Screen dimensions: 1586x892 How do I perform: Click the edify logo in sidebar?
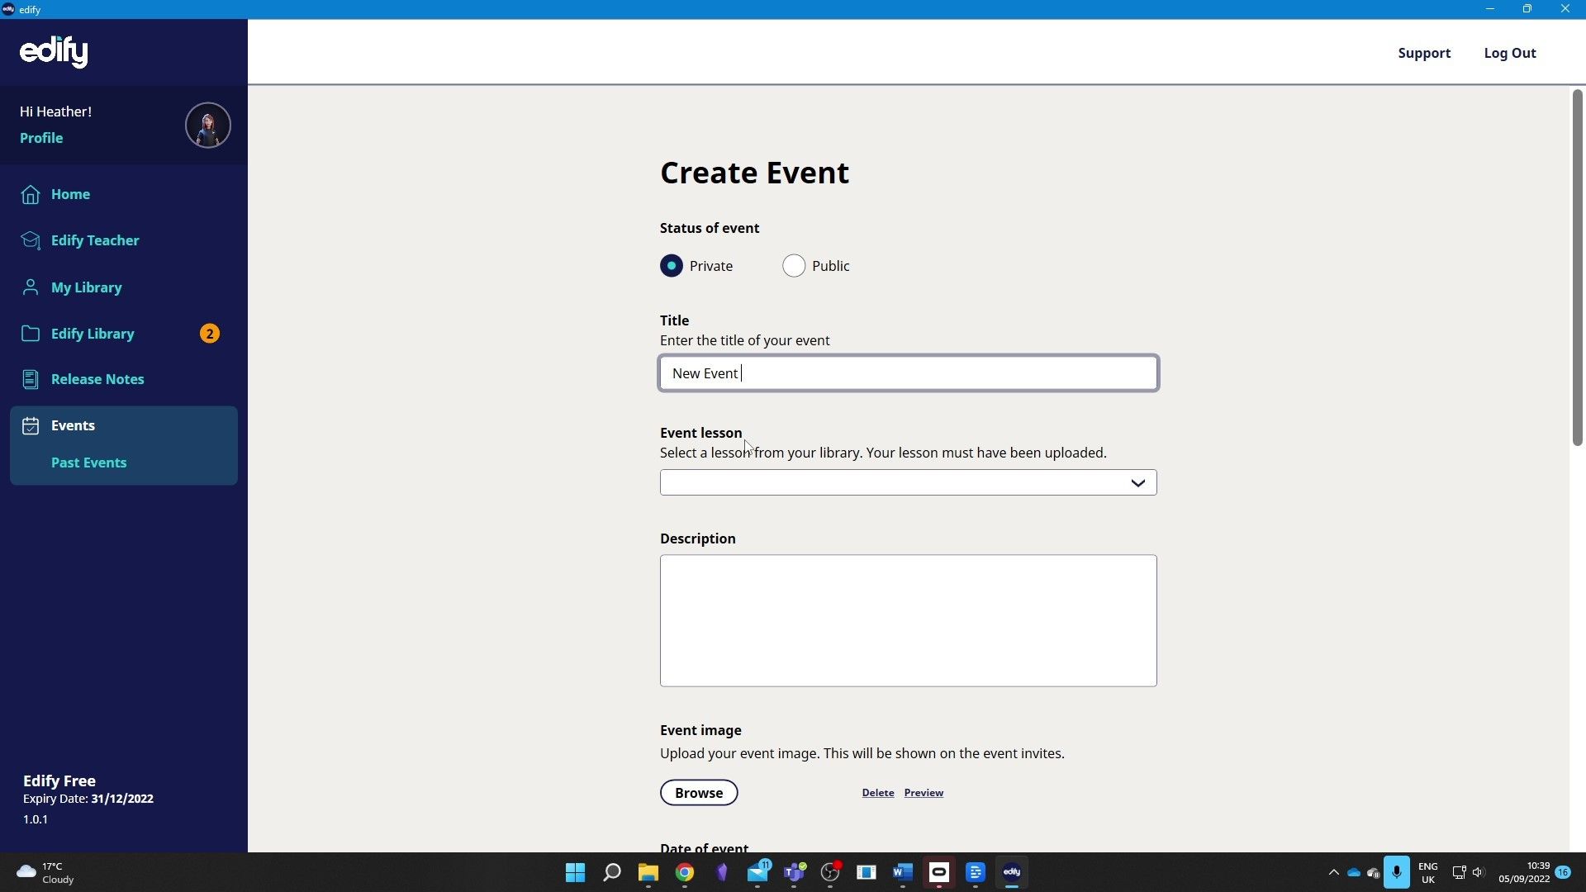54,52
